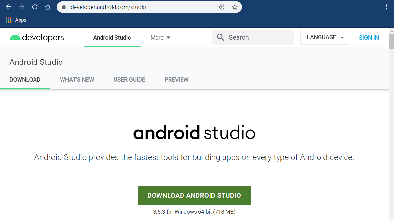Image resolution: width=394 pixels, height=220 pixels.
Task: Open the Chrome three-dot menu
Action: click(387, 7)
